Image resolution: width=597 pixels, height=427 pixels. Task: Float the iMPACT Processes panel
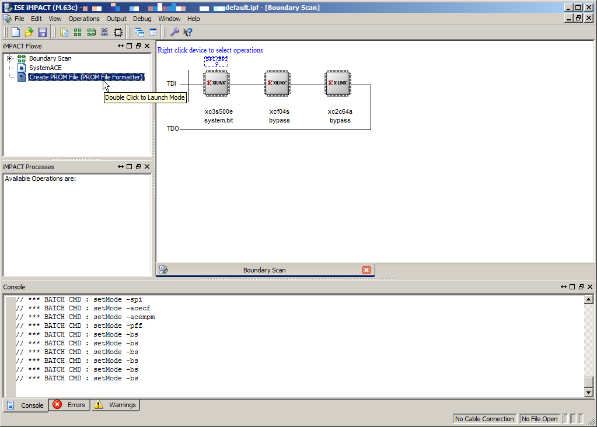pos(138,167)
